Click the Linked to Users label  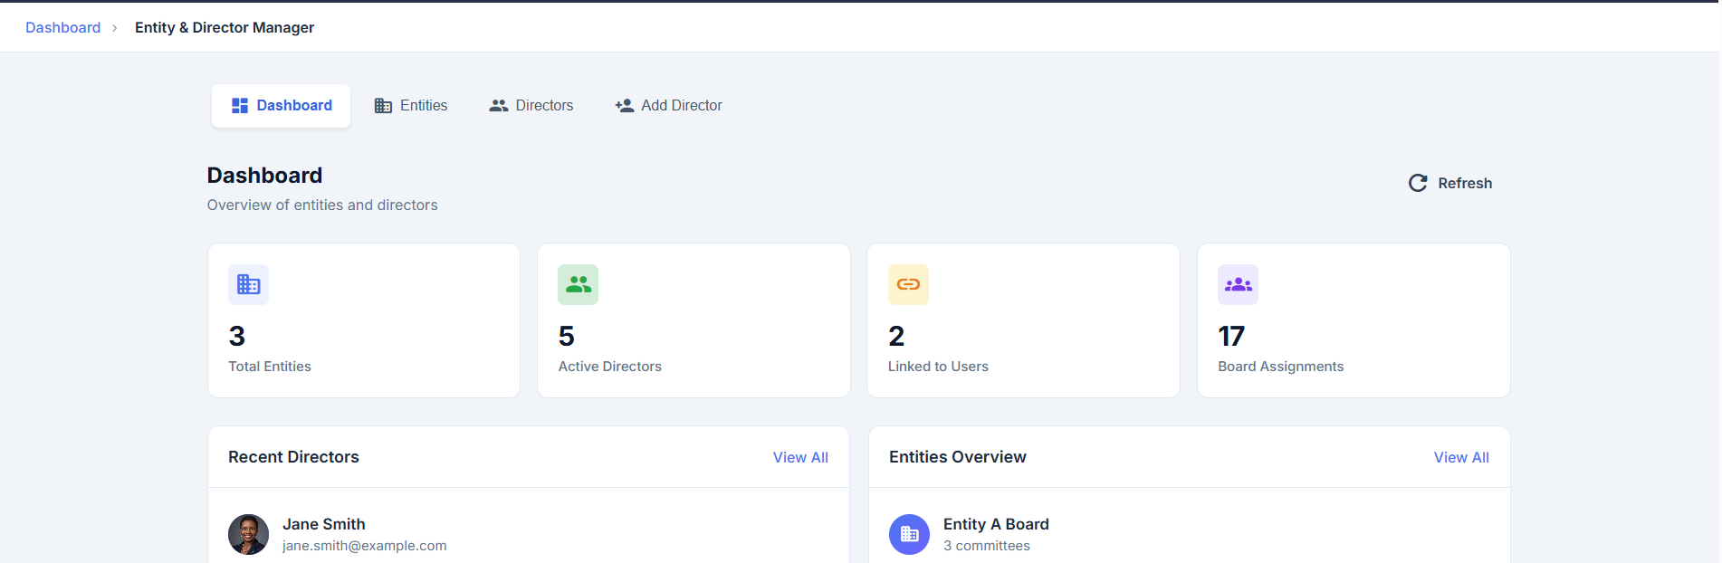click(x=938, y=367)
